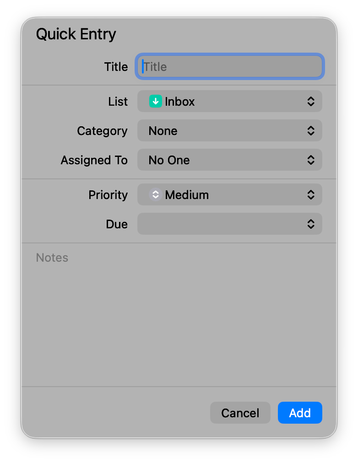Click the up-down chevrons on the Assigned To selector
Image resolution: width=358 pixels, height=463 pixels.
point(311,160)
